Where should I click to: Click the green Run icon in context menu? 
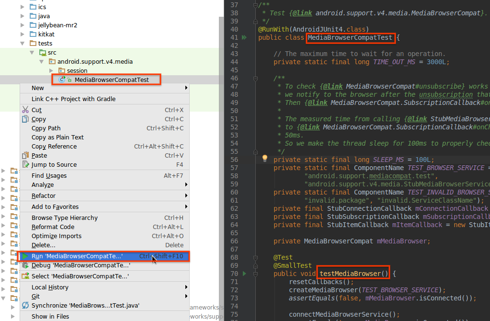pyautogui.click(x=25, y=256)
